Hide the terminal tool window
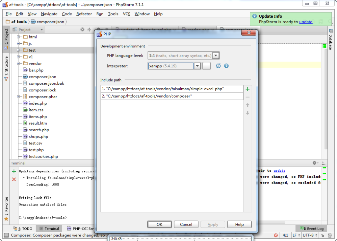The width and height of the screenshot is (337, 241). click(323, 163)
